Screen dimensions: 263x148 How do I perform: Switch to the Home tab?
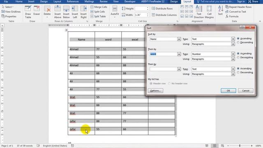[19, 2]
